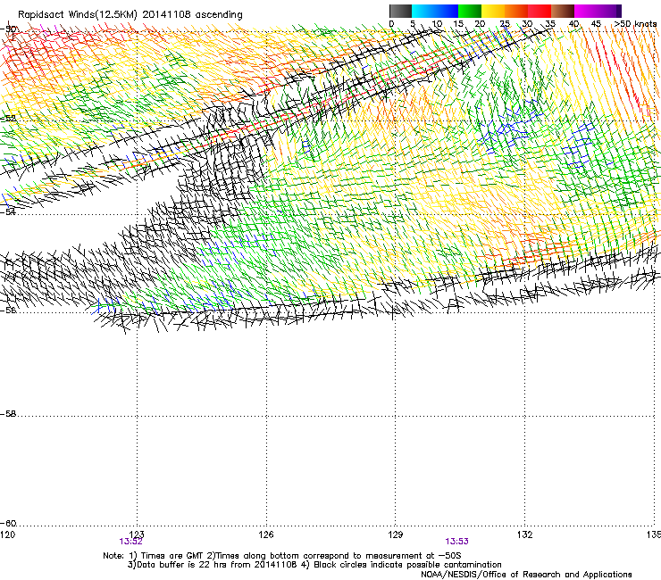Click the orange 25-30 knots legend band
661x580 pixels.
[516, 11]
